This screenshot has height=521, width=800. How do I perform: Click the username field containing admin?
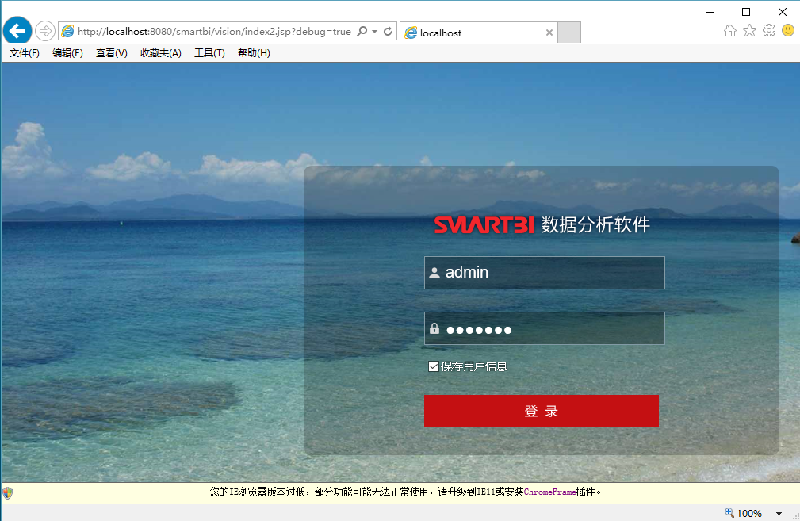(545, 273)
